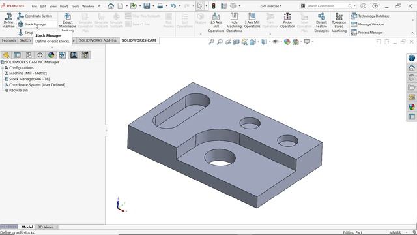Click Home icon in top toolbar
This screenshot has height=235, width=417.
111,6
